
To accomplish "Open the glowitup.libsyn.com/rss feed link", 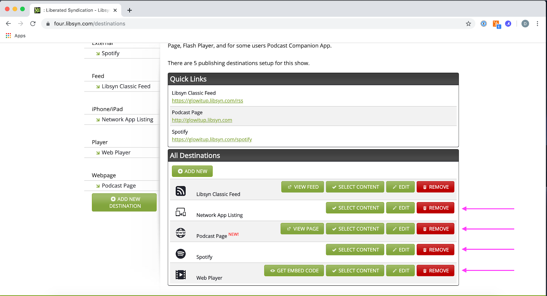I will click(x=208, y=101).
